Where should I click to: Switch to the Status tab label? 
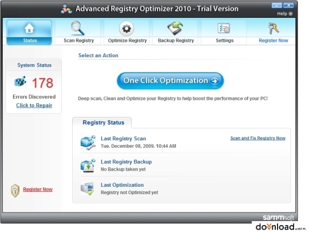click(30, 41)
